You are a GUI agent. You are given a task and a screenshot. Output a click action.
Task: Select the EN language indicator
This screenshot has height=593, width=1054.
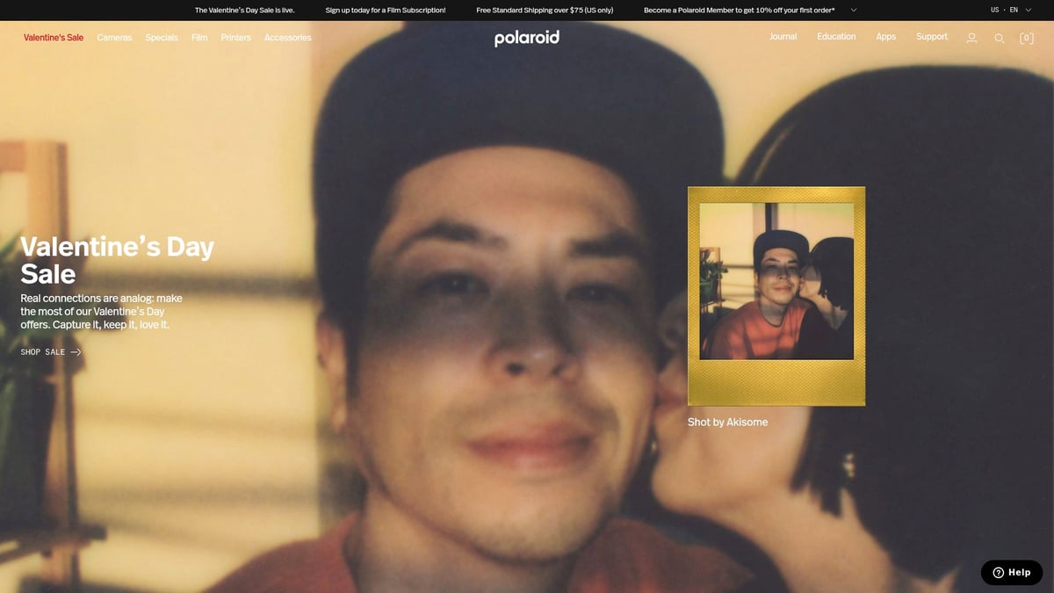click(1013, 10)
